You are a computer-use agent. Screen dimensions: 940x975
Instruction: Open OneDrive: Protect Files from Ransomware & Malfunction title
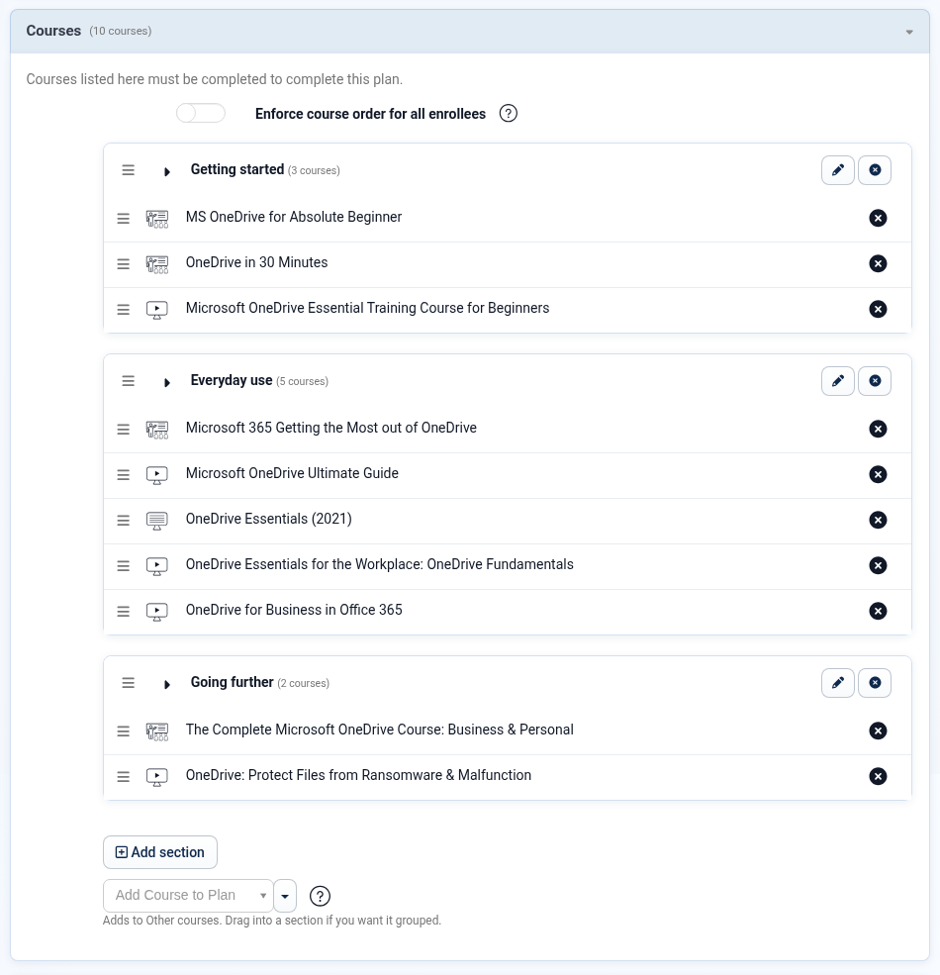(x=358, y=775)
